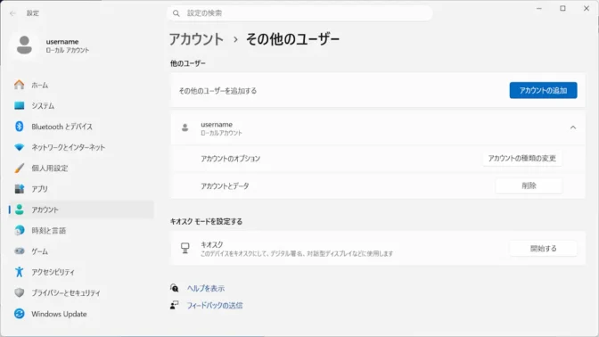Close the Settings window
This screenshot has width=599, height=337.
coord(587,8)
